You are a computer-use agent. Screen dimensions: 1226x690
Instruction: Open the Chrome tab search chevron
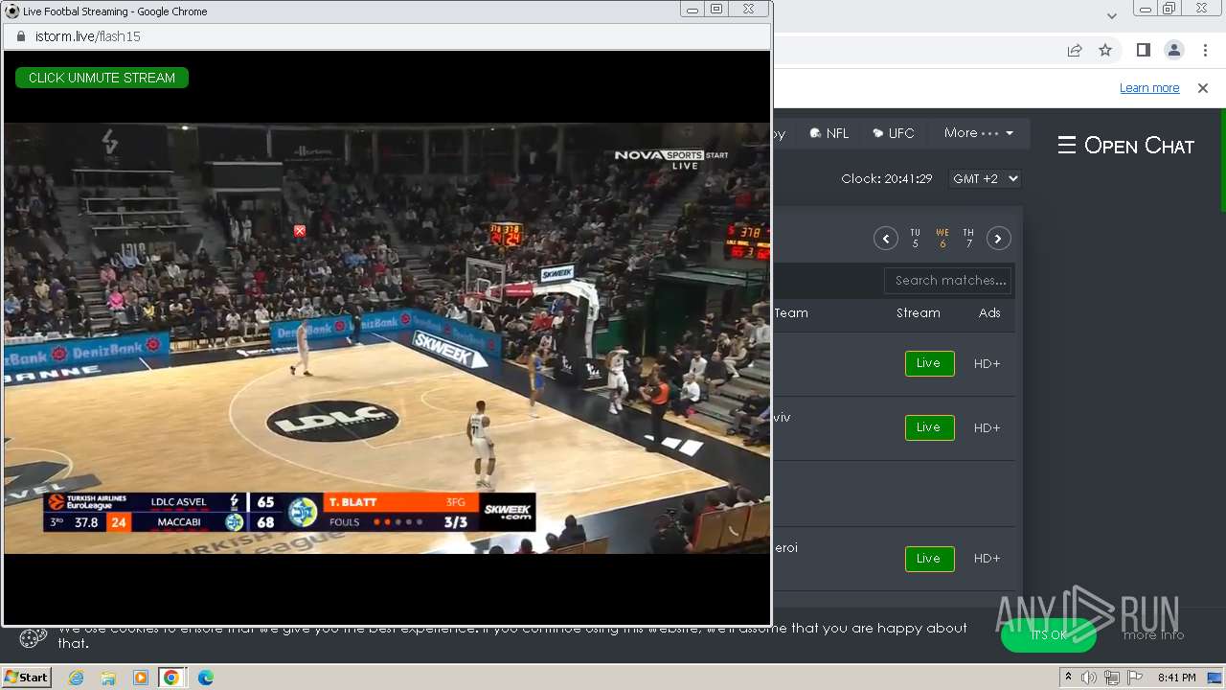tap(1112, 15)
